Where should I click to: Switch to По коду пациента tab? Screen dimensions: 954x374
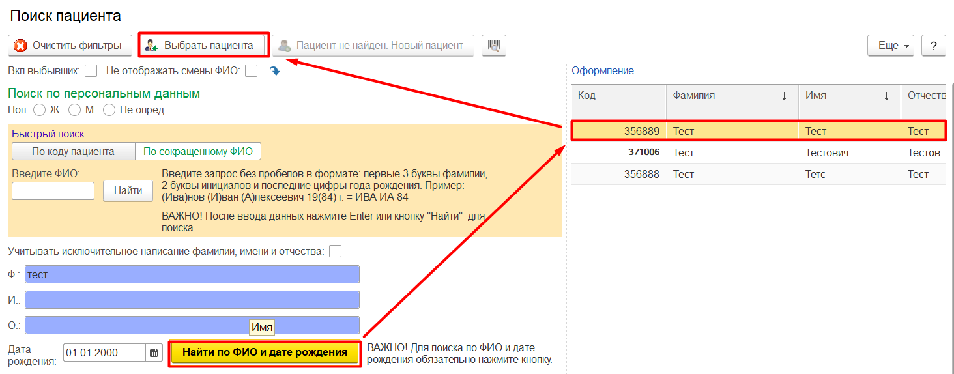point(73,152)
